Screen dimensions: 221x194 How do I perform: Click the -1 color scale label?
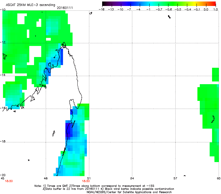[148, 10]
